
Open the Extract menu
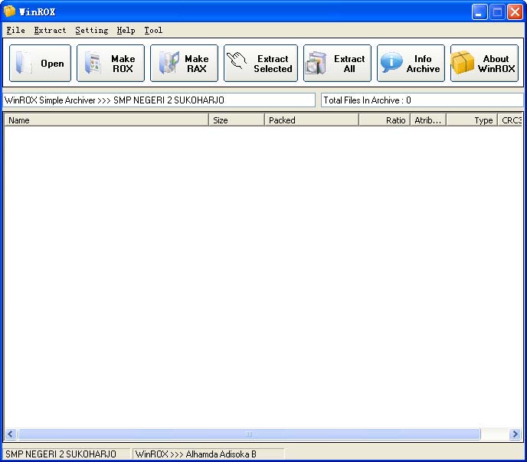[50, 31]
